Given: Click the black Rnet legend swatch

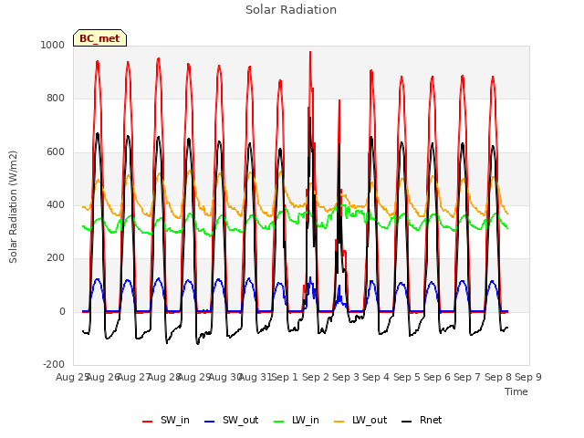Looking at the screenshot, I should click(407, 422).
